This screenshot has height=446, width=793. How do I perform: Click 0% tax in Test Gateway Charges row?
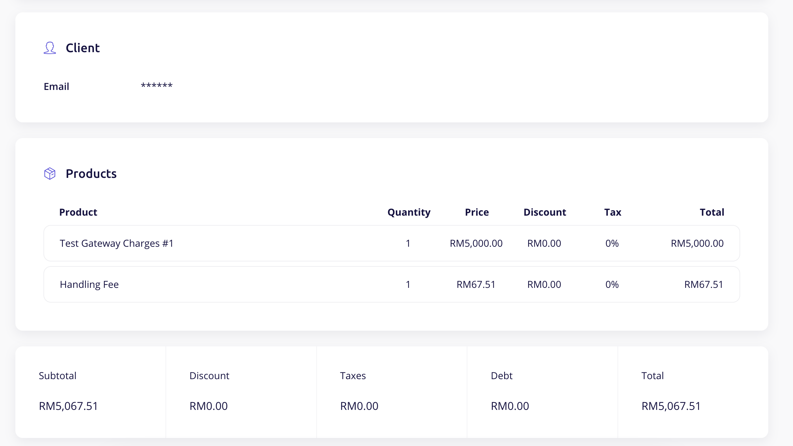pyautogui.click(x=612, y=243)
